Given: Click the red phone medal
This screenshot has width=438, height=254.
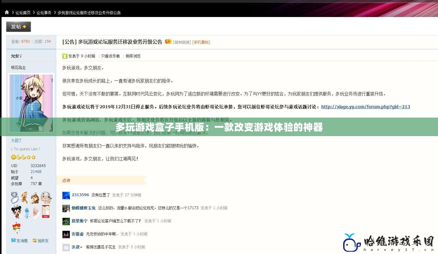Looking at the screenshot, I should [46, 212].
